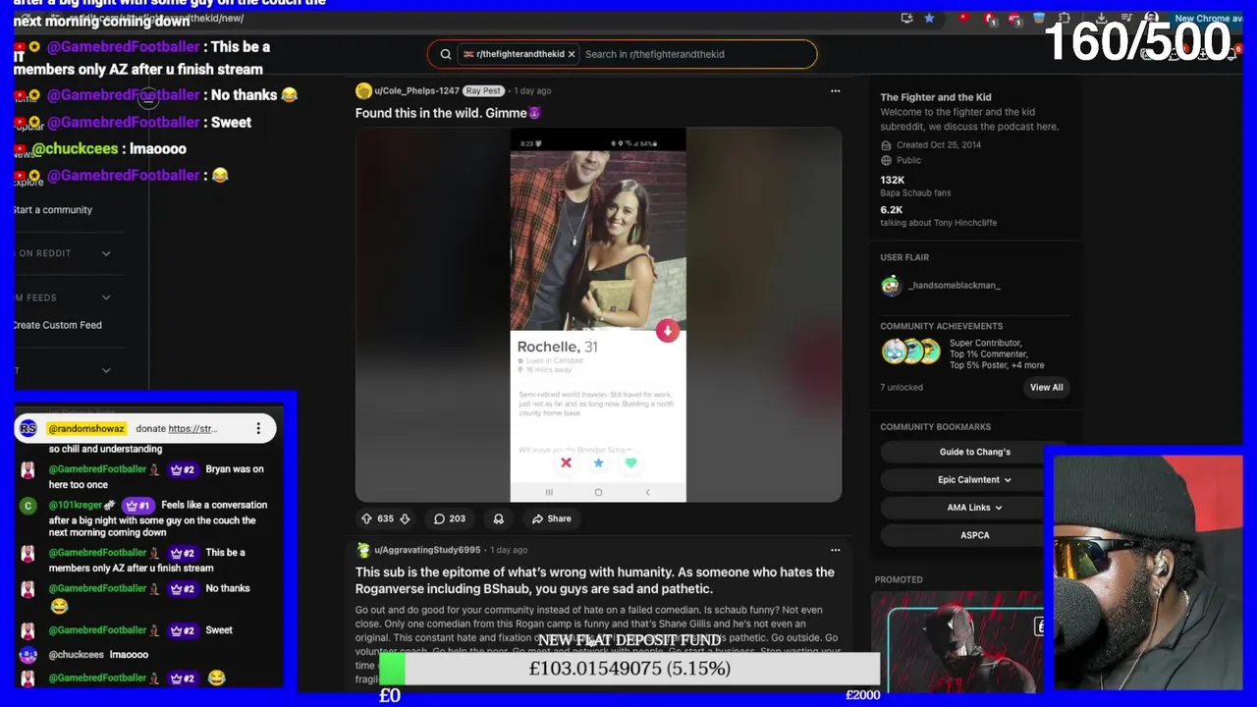This screenshot has height=707, width=1257.
Task: Click the @chuckcees avatar in lower chat panel
Action: tap(28, 655)
